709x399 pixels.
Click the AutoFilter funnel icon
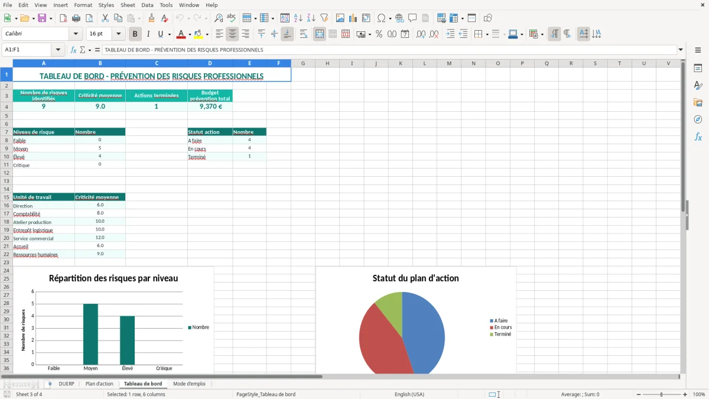pos(324,18)
